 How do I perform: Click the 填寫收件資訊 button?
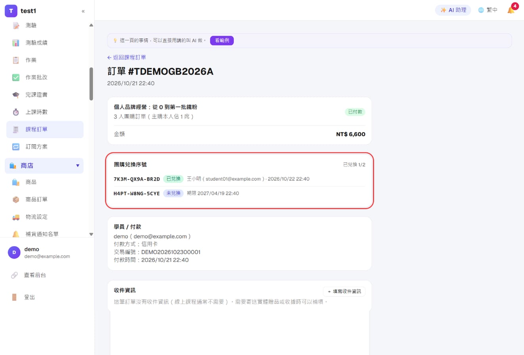[x=344, y=292]
